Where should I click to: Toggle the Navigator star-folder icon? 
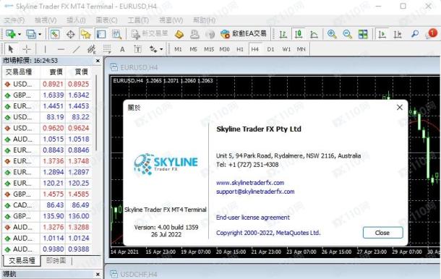tap(86, 34)
